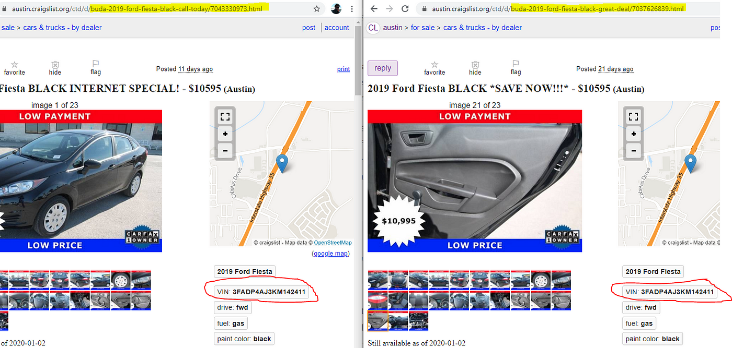Click the 'INTERNET SPECIAL' listing title
The height and width of the screenshot is (348, 732).
(x=128, y=88)
